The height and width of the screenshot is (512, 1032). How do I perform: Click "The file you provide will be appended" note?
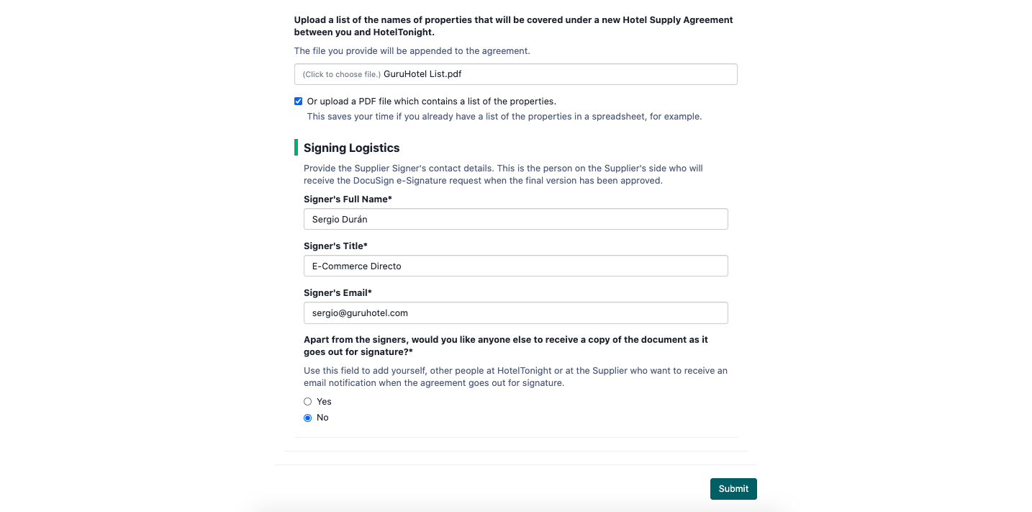(412, 51)
